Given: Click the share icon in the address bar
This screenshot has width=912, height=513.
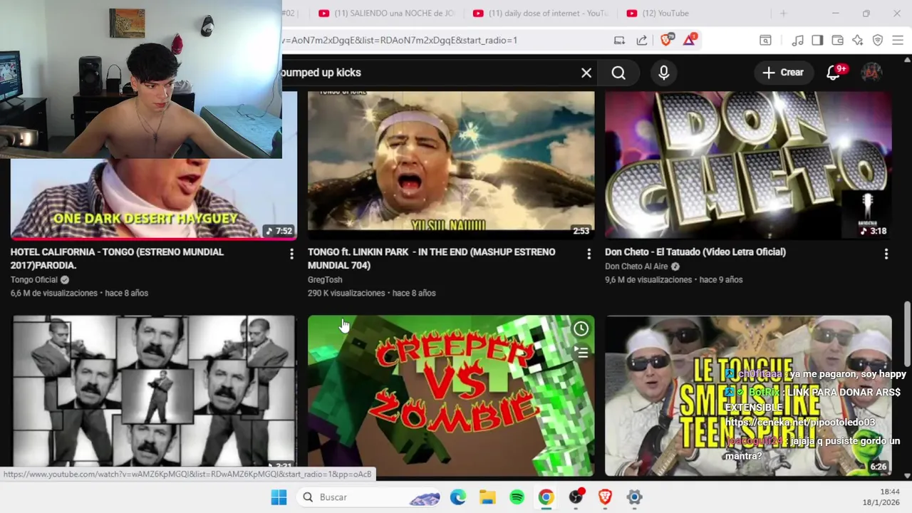Looking at the screenshot, I should tap(642, 40).
